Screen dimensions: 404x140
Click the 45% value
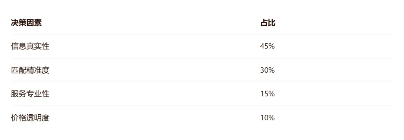point(267,47)
